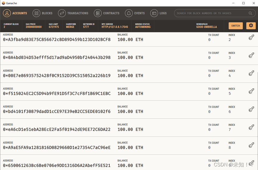Screen dimensions: 258x170
Task: Open the Accounts tab
Action: point(15,13)
